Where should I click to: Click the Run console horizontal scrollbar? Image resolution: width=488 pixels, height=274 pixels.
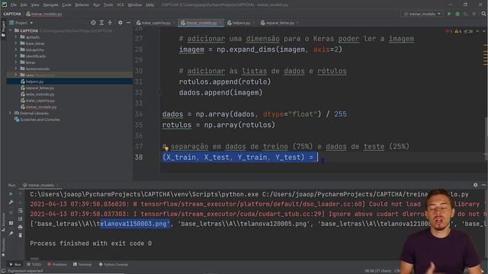tap(34, 259)
